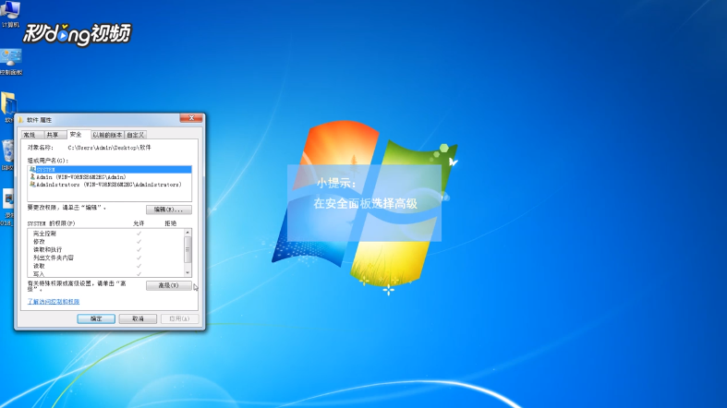Click permissions list scroll up arrow
Image resolution: width=727 pixels, height=408 pixels.
point(188,233)
